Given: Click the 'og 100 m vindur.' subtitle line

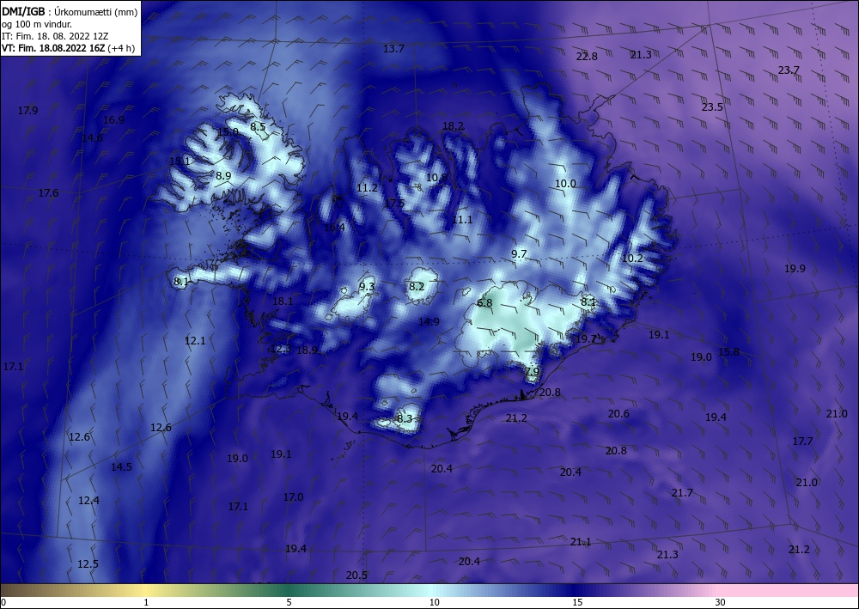Looking at the screenshot, I should click(37, 24).
